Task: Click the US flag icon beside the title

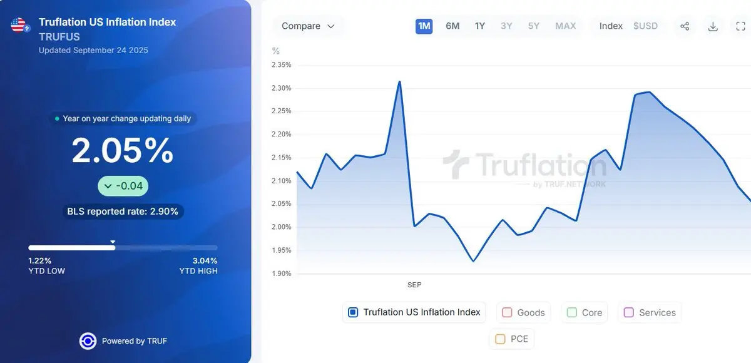Action: (20, 25)
